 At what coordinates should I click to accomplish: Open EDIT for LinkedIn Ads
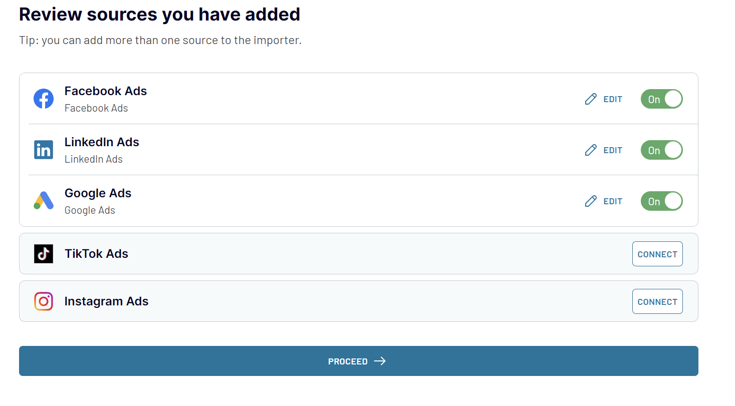pos(612,150)
